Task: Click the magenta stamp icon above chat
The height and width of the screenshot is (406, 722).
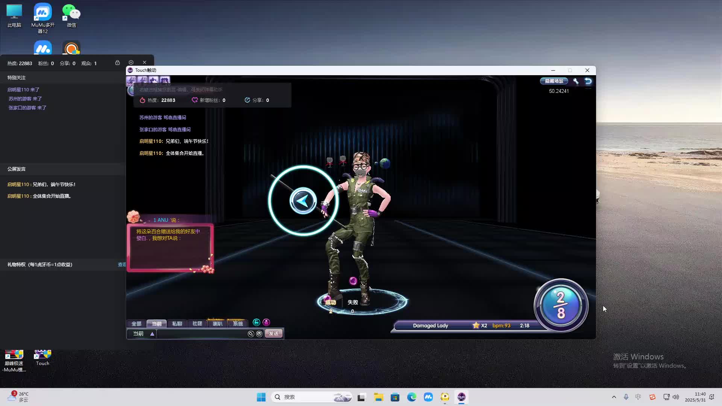Action: coord(266,323)
